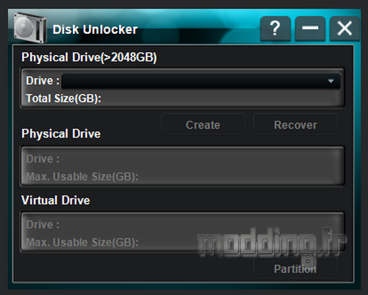Click the Drive label beside the dropdown
The height and width of the screenshot is (295, 368).
point(43,81)
